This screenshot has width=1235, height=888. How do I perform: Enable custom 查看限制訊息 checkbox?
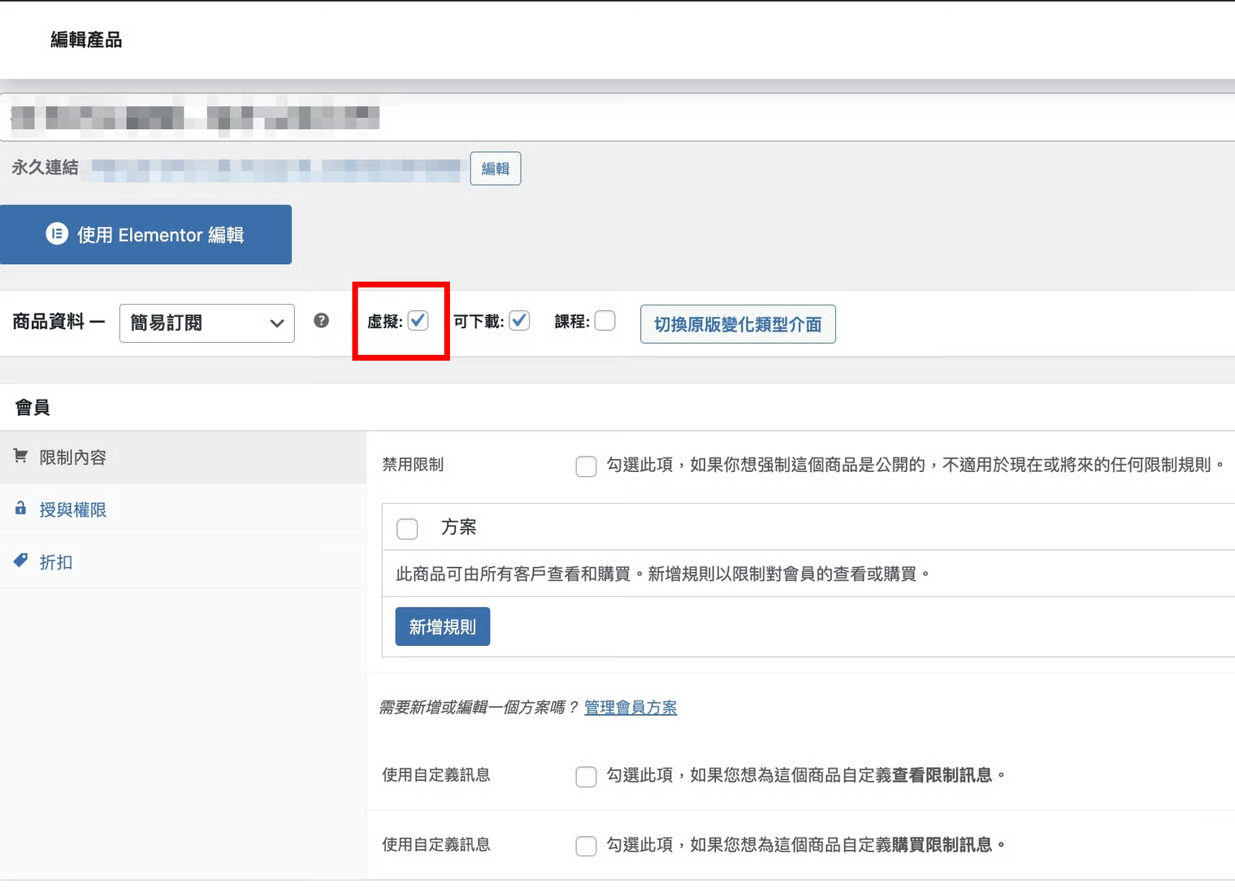point(586,777)
